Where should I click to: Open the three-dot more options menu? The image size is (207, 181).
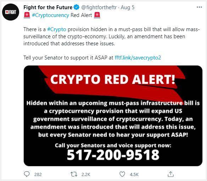point(199,7)
